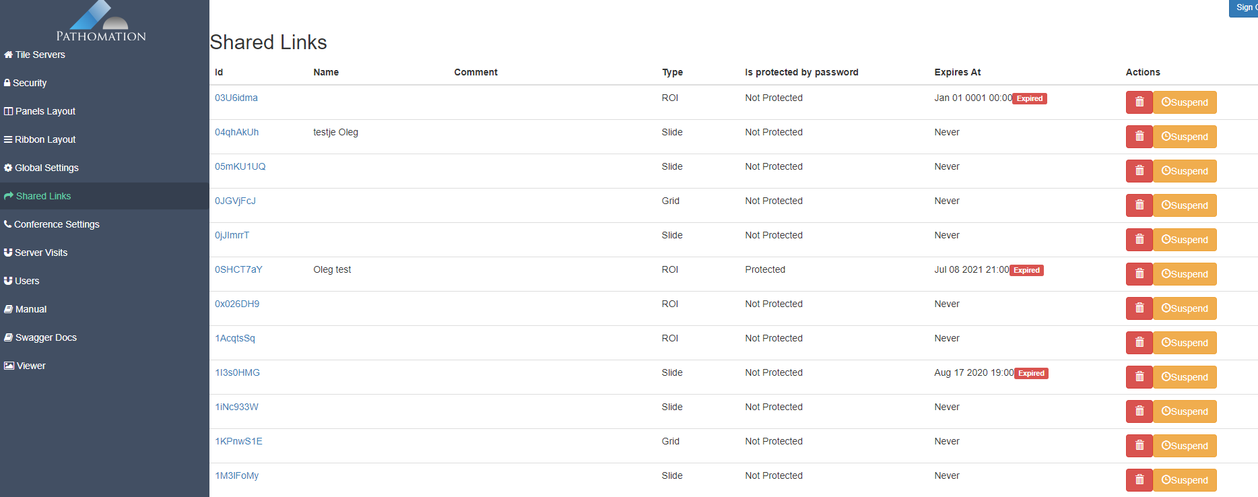Click trash icon in the 0JGVjFcJ row
The height and width of the screenshot is (497, 1258).
pos(1139,205)
